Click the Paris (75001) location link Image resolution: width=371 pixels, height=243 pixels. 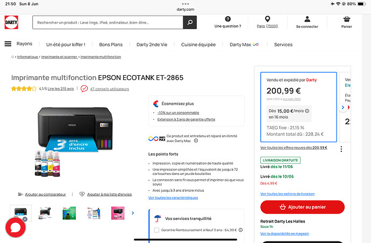(267, 26)
